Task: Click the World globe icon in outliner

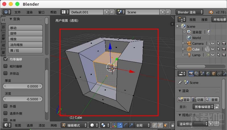Action: 189,38
